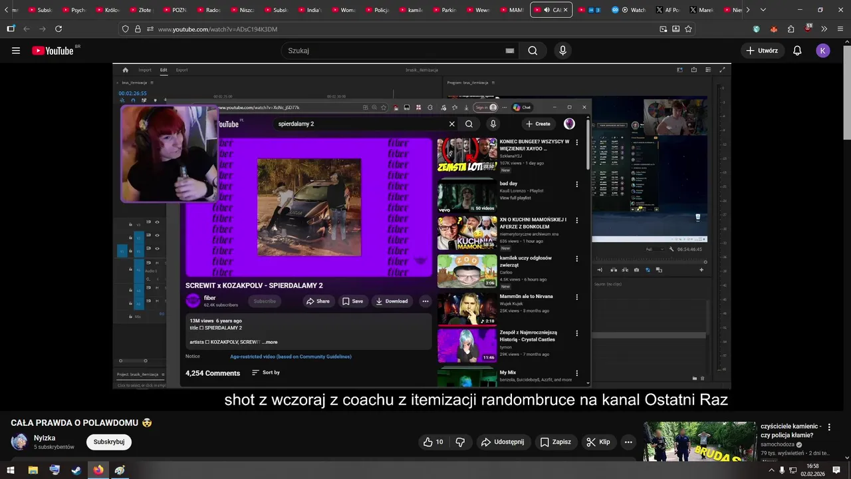Image resolution: width=851 pixels, height=479 pixels.
Task: Click the padlock site info icon
Action: (138, 29)
